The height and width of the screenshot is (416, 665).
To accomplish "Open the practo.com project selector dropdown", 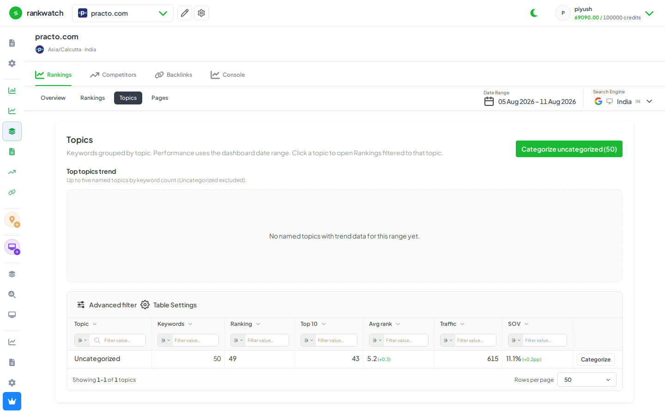I will tap(123, 13).
